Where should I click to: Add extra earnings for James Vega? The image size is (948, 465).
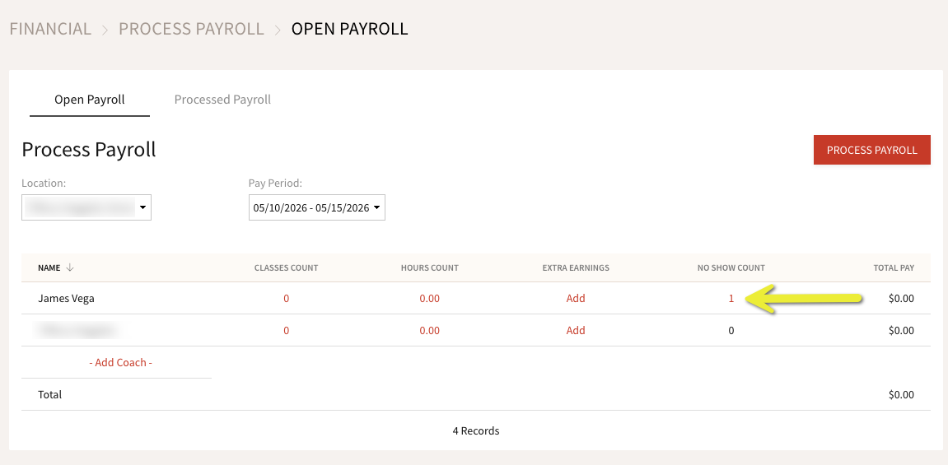(x=576, y=298)
